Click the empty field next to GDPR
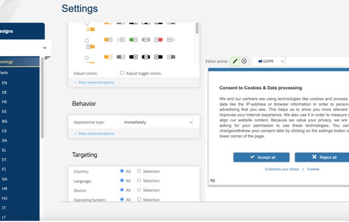The width and height of the screenshot is (349, 222). (x=317, y=61)
